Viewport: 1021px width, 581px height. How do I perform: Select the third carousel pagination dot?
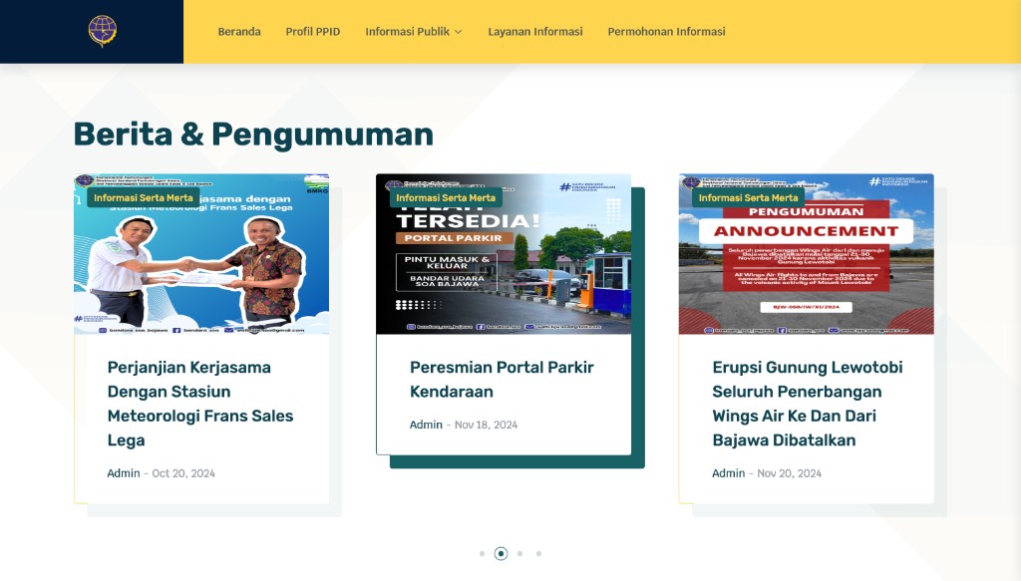[x=519, y=554]
